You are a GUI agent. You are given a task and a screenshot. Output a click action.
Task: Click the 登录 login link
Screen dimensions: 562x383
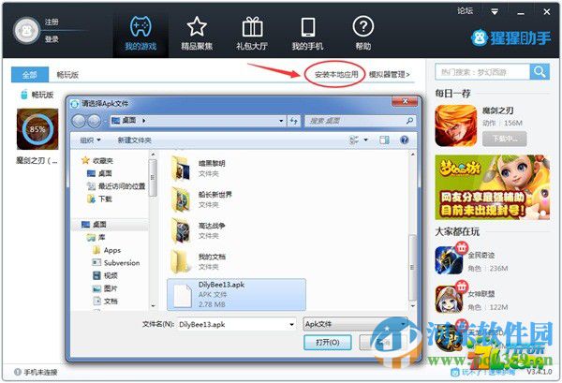(52, 38)
